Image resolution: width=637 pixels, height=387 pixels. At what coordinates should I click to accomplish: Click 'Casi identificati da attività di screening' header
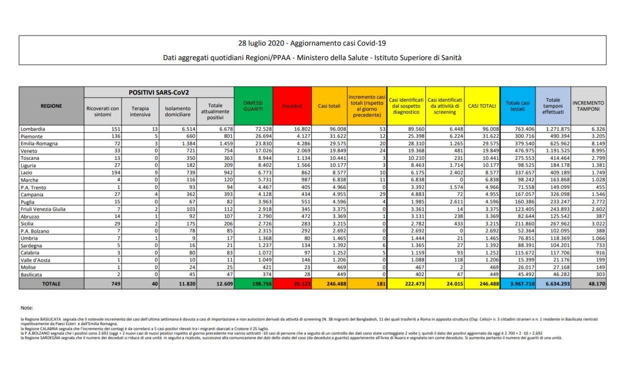(x=445, y=106)
